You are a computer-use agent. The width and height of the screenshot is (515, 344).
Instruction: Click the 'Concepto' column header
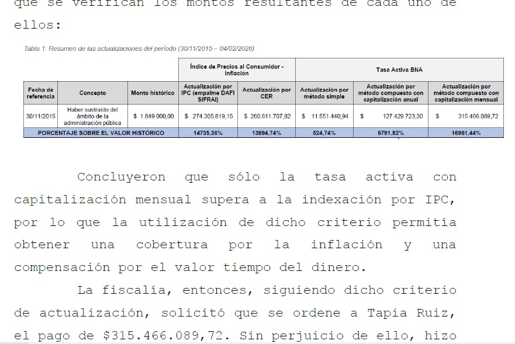point(92,93)
